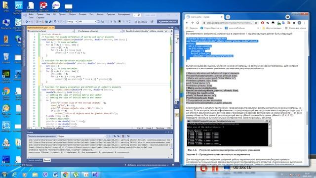The width and height of the screenshot is (316, 178).
Task: Open the Отладка menu
Action: coord(82,14)
